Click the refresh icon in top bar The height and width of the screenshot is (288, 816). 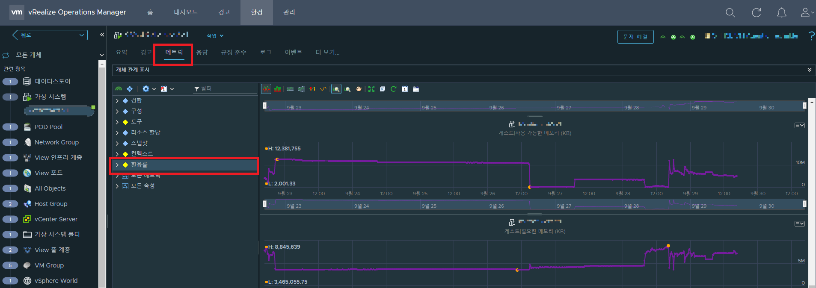[x=757, y=13]
